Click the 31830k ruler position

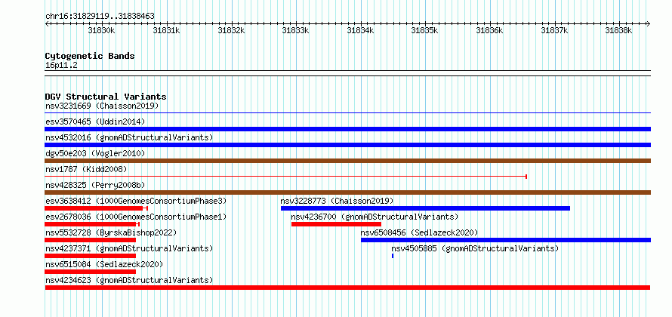coord(102,30)
